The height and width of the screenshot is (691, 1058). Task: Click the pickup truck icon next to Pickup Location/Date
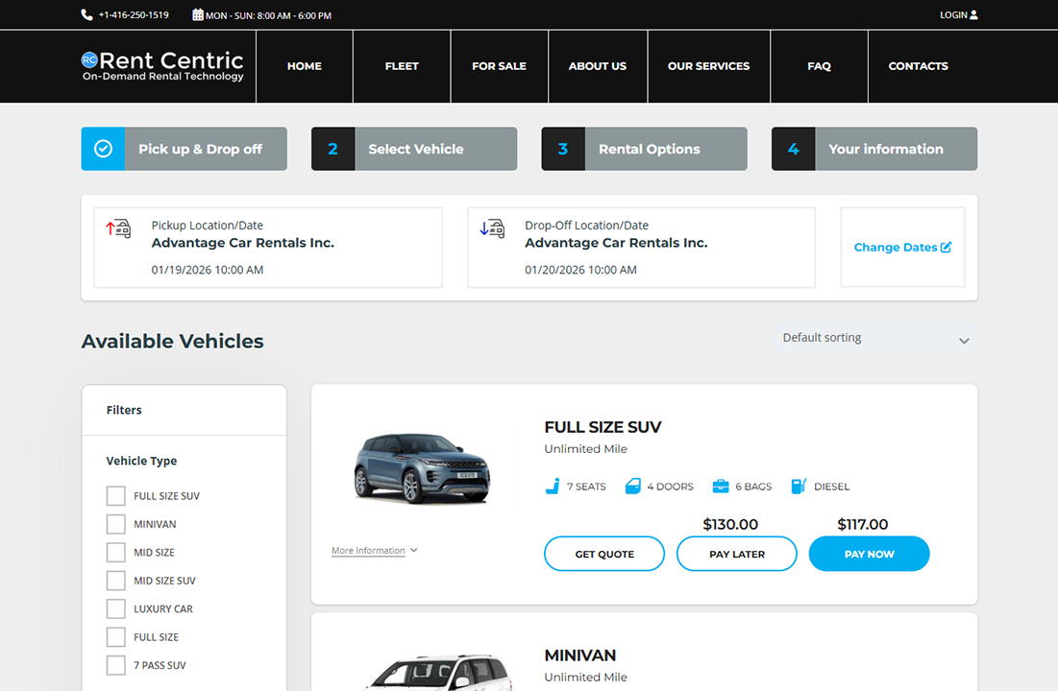[x=118, y=228]
